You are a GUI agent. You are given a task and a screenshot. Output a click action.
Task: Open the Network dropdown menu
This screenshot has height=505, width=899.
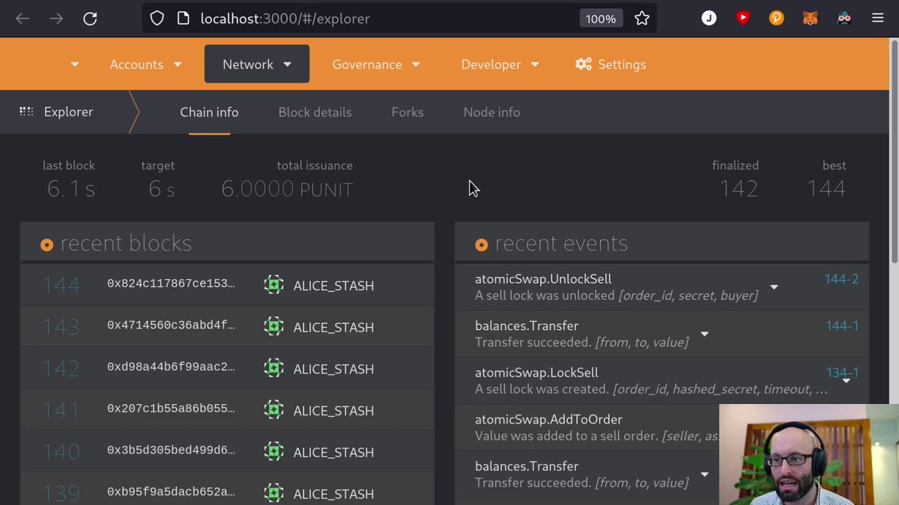click(x=257, y=64)
